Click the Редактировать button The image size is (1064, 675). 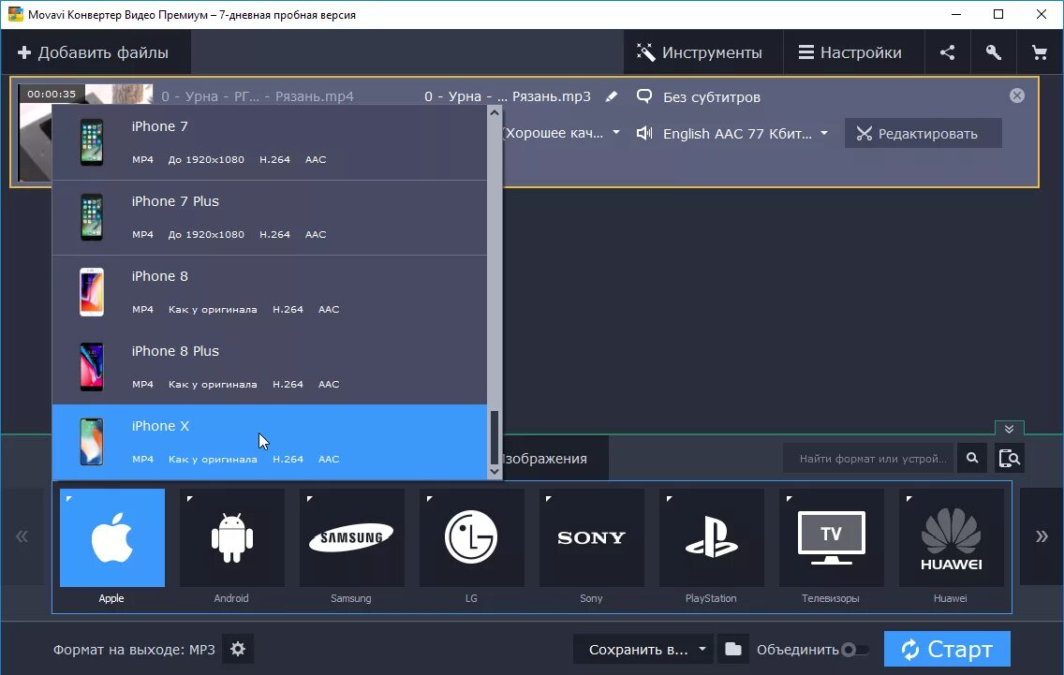point(923,133)
